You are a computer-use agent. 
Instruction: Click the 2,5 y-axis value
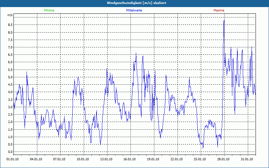tap(10, 114)
